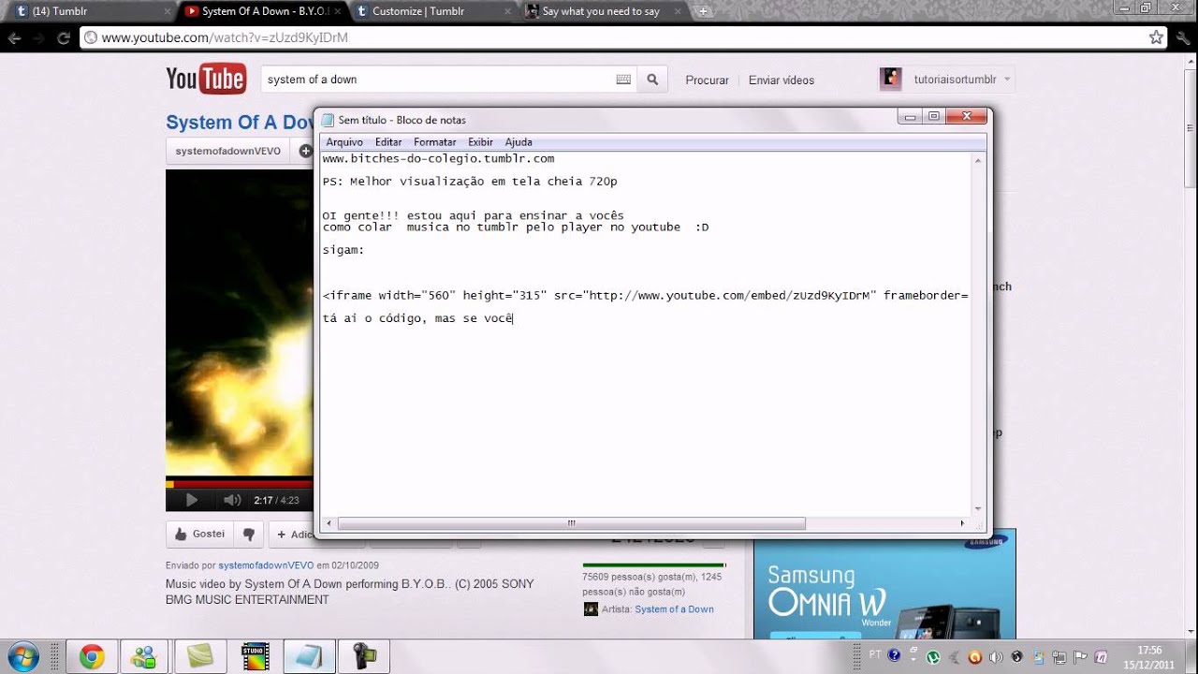Open Notepad's Formatar menu
Screen dimensions: 1198x674
point(434,142)
